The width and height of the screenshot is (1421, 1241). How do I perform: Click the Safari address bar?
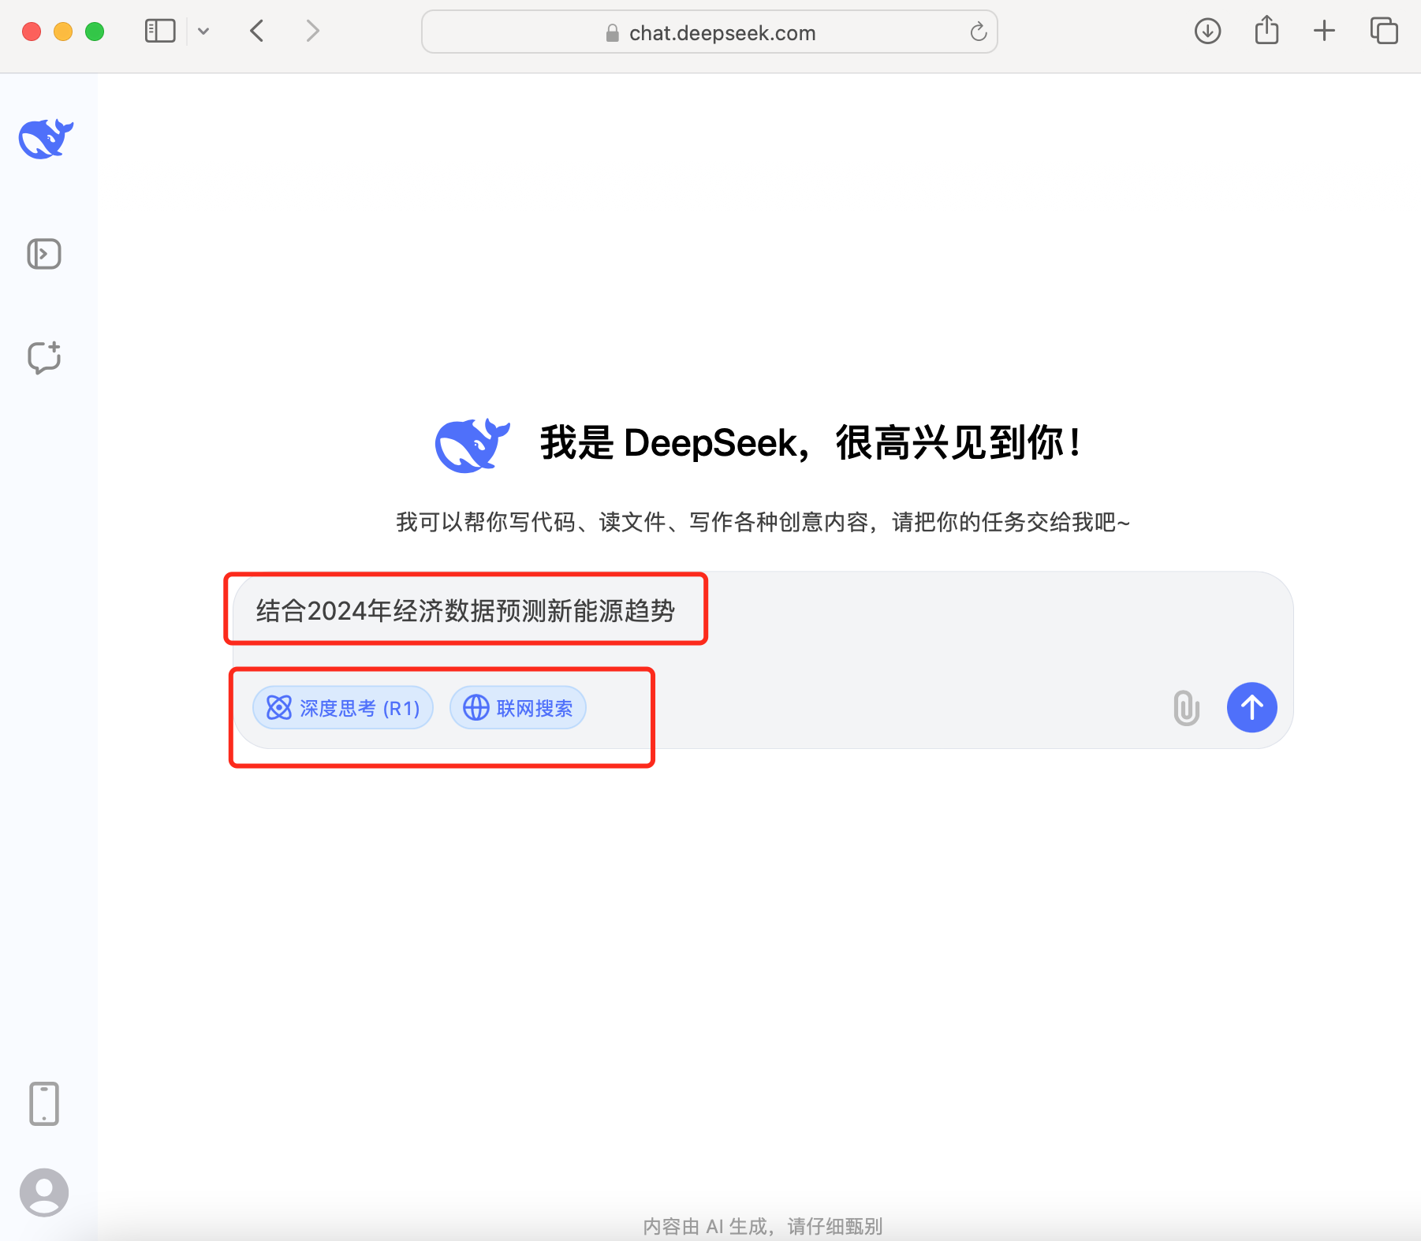tap(710, 32)
